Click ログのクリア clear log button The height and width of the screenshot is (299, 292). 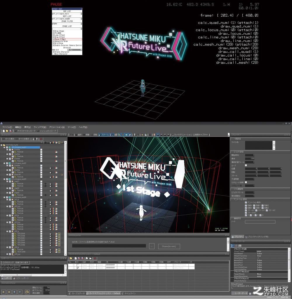[x=8, y=263]
